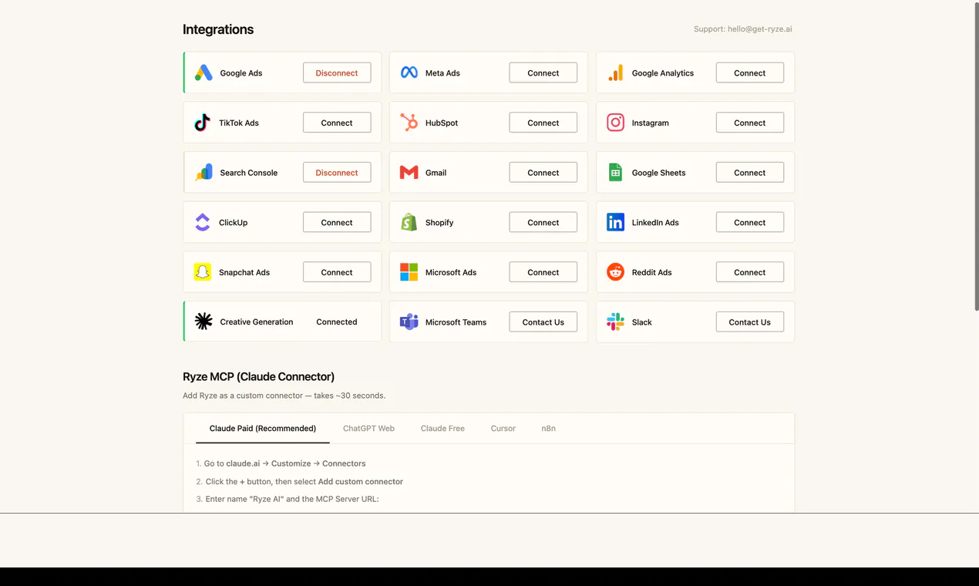Click the ClickUp logo icon
This screenshot has width=979, height=586.
[x=202, y=222]
